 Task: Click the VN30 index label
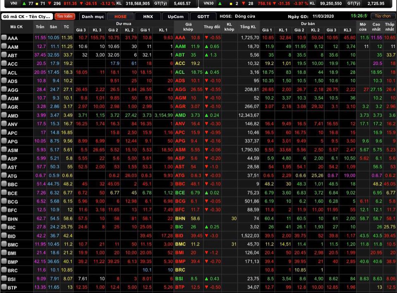click(209, 3)
